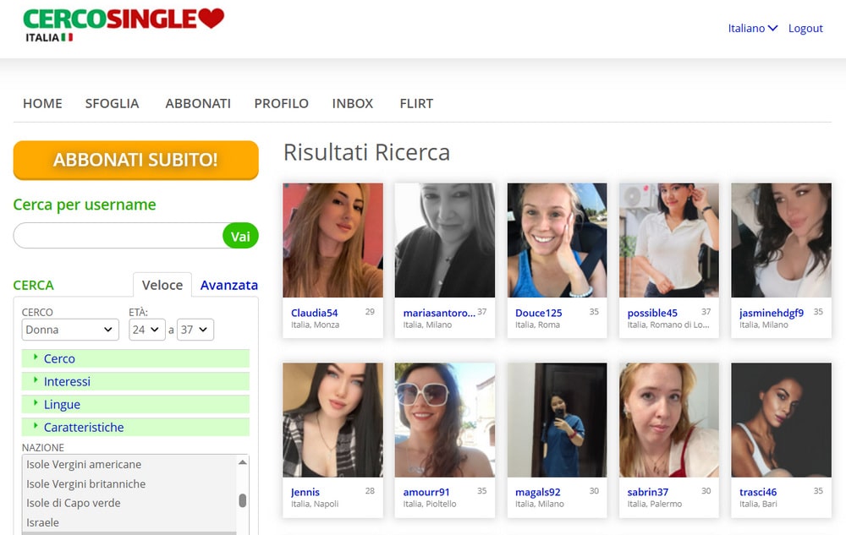Switch to the Avanzata search tab

click(x=228, y=285)
